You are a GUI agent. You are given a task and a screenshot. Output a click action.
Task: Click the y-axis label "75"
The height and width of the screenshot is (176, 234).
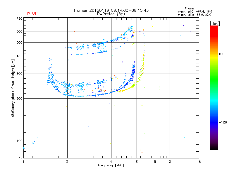pos(20,157)
